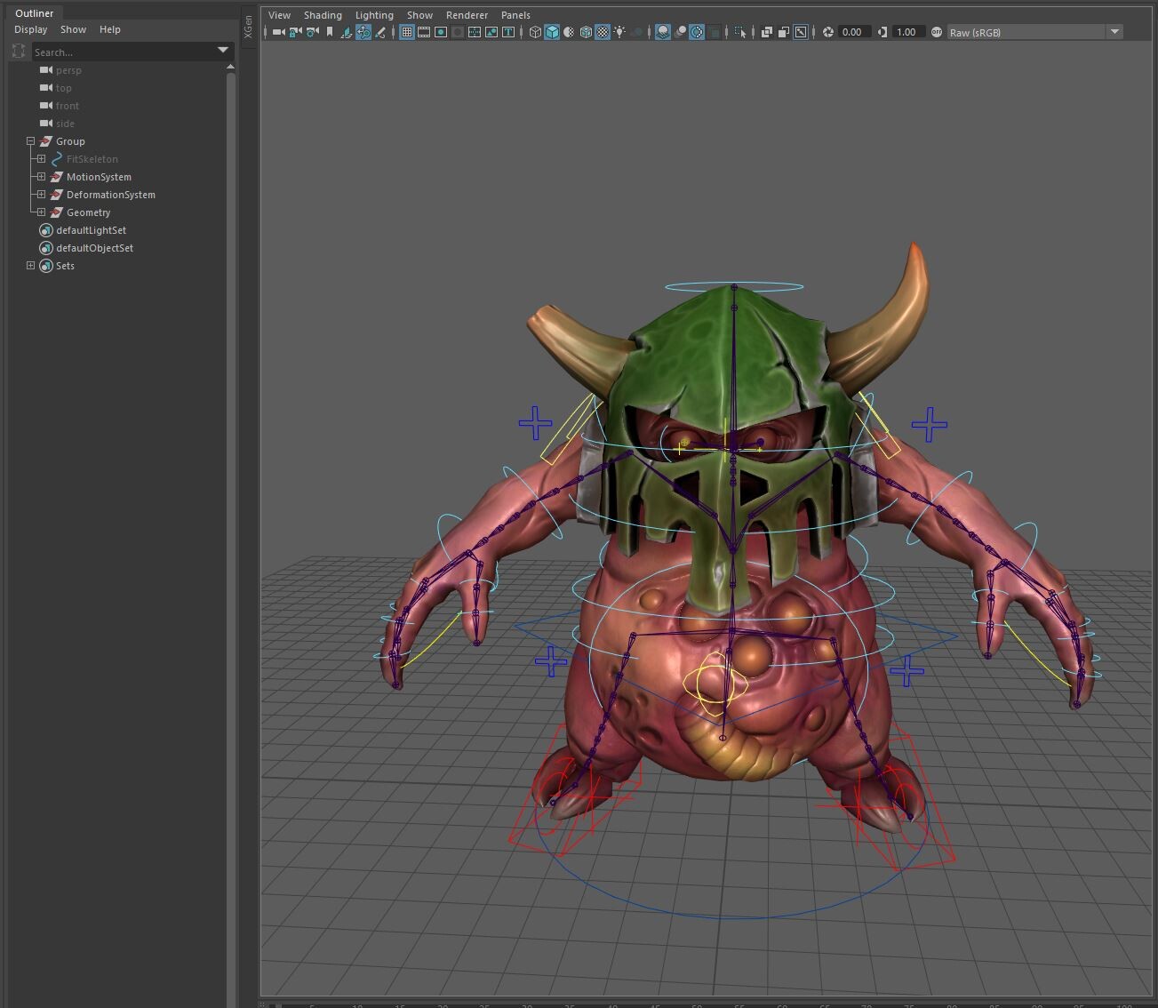Open the Shading menu
Image resolution: width=1158 pixels, height=1008 pixels.
pos(322,15)
